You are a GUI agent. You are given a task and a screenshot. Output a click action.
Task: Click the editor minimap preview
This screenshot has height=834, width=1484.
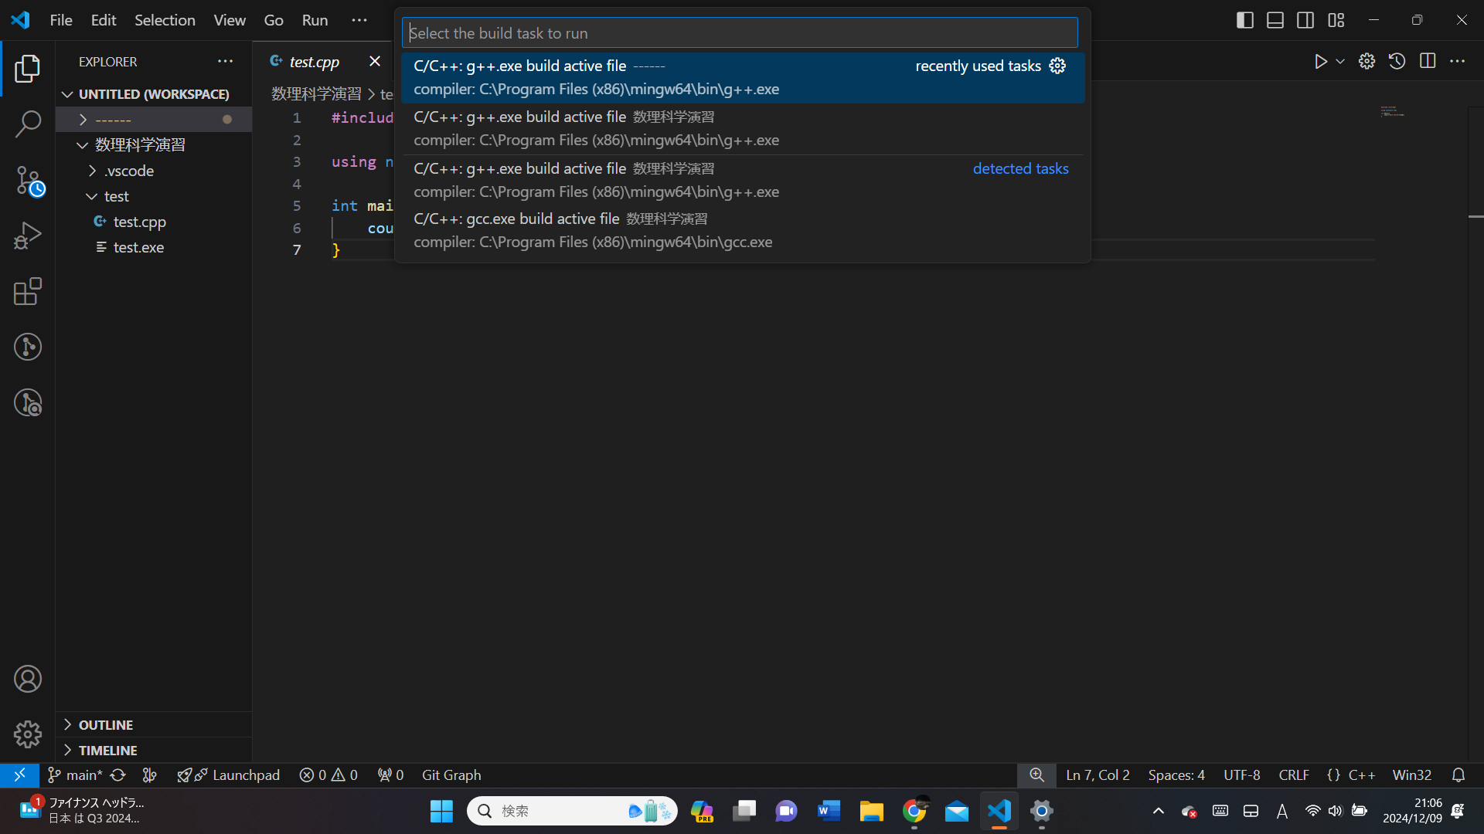tap(1392, 113)
